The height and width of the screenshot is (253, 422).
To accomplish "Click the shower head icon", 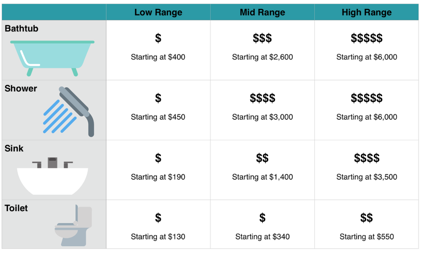I will click(69, 112).
